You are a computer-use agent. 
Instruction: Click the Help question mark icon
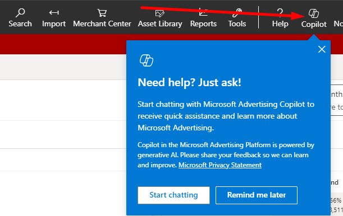pyautogui.click(x=280, y=13)
